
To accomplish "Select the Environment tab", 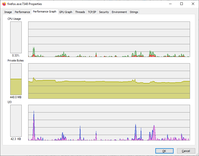I will point(119,12).
